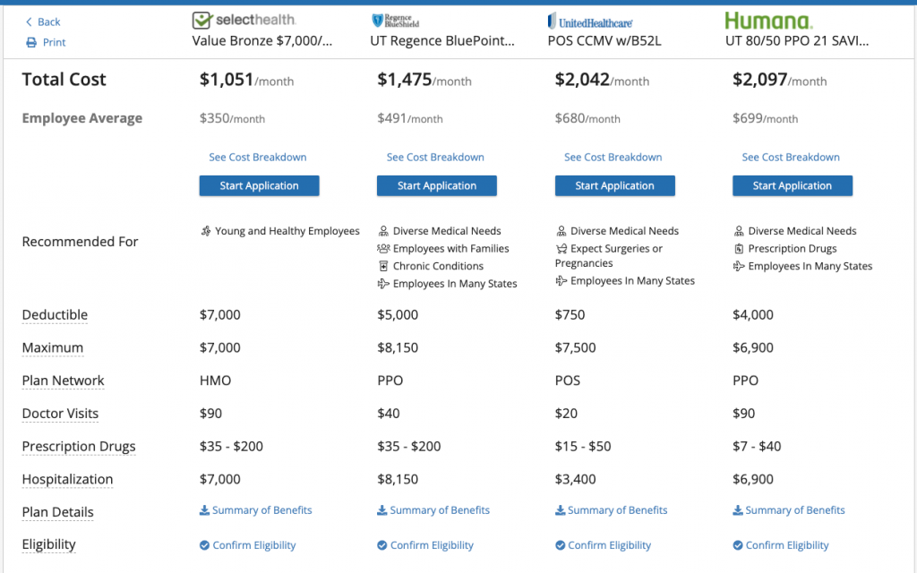This screenshot has width=917, height=573.
Task: Click the Back chevron arrow icon
Action: click(29, 22)
